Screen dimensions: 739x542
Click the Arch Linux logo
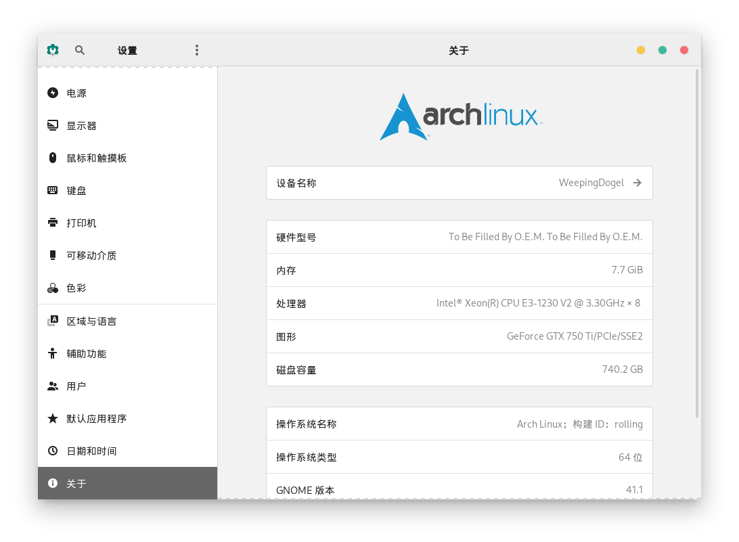(x=459, y=117)
